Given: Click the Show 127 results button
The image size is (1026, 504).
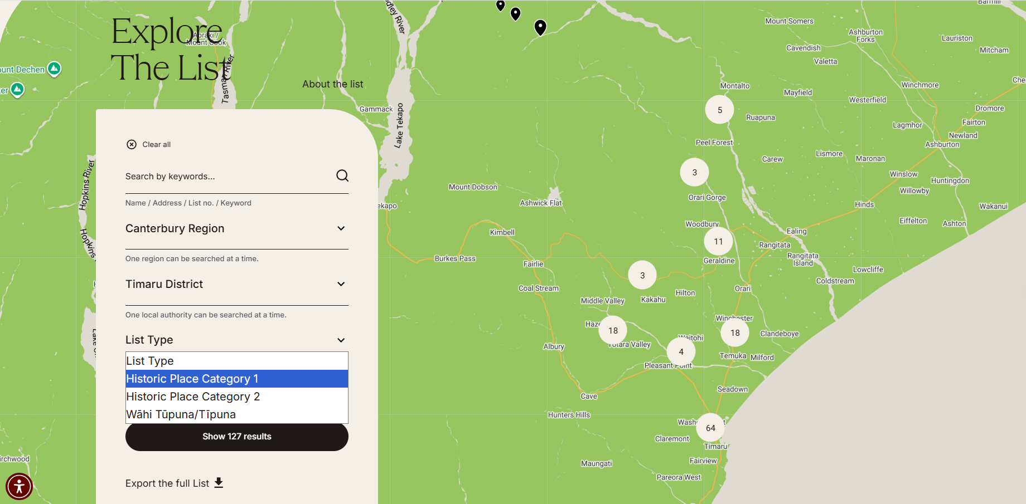Looking at the screenshot, I should click(236, 436).
